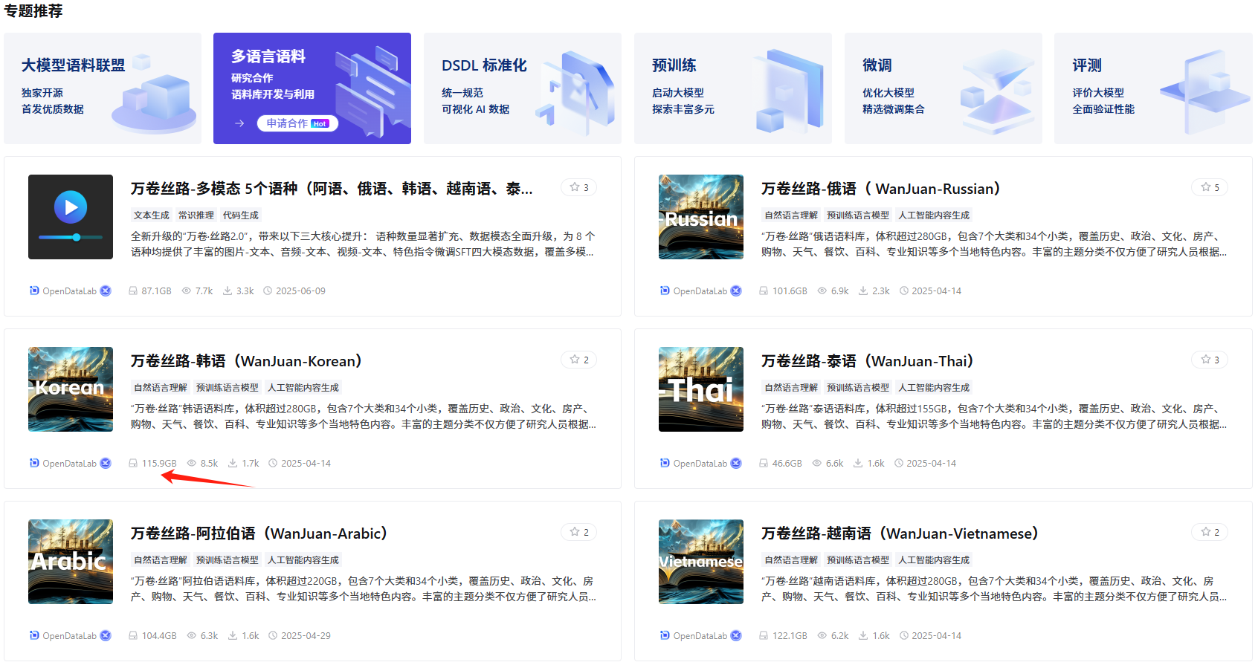
Task: Click verified badge beside OpenDataLab on Korean card
Action: click(x=106, y=463)
